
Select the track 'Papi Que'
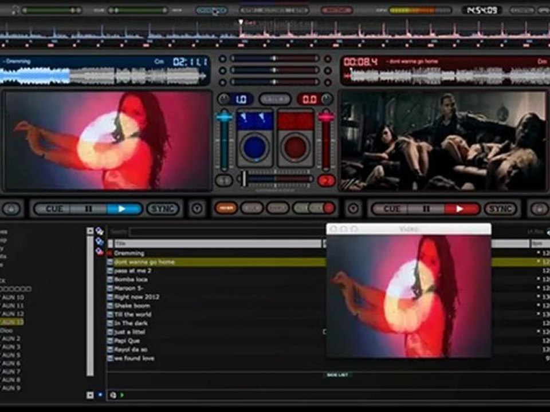127,341
